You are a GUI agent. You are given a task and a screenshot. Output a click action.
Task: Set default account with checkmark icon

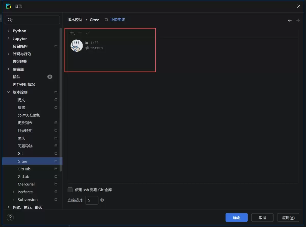pos(88,33)
